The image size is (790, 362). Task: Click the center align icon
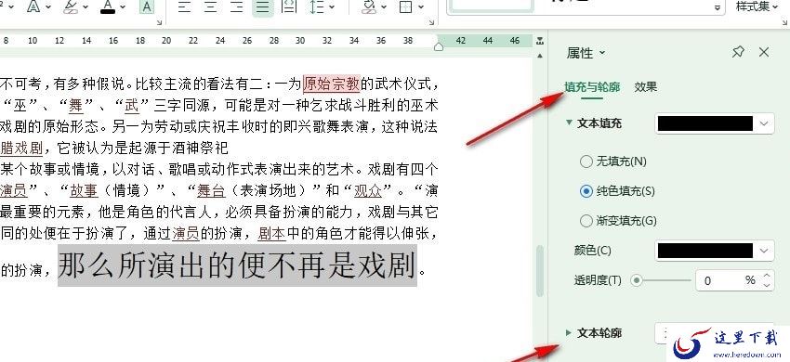(211, 7)
